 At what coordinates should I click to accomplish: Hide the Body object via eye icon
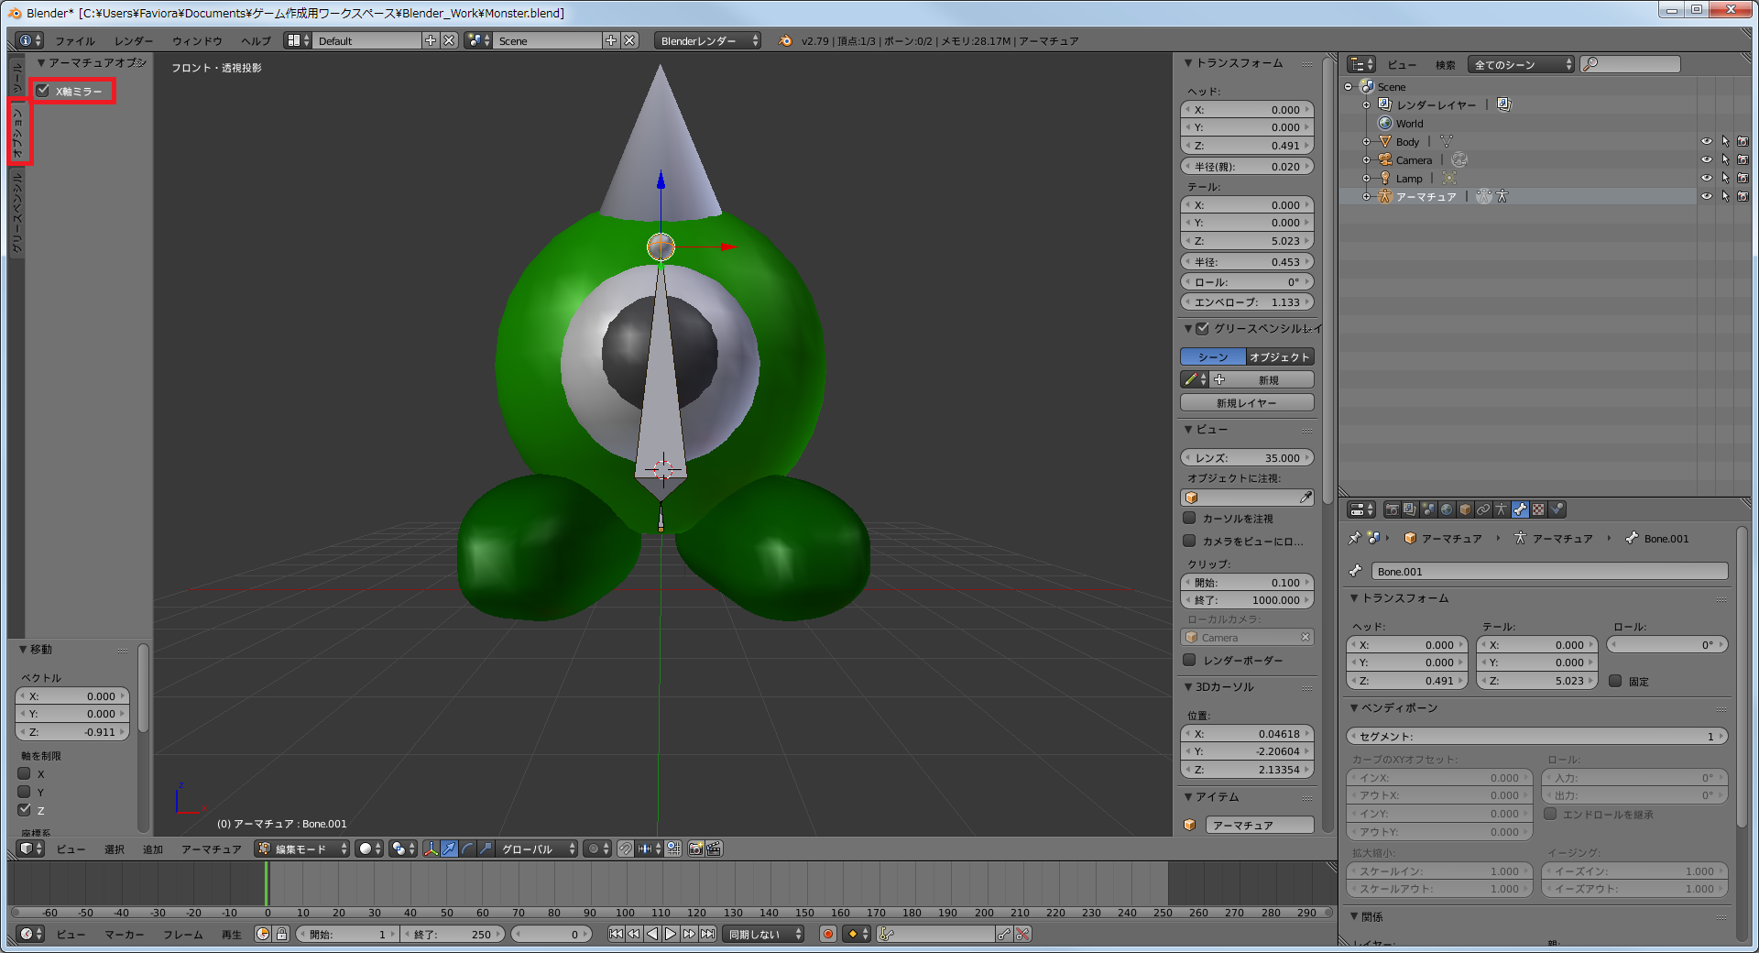[1706, 142]
